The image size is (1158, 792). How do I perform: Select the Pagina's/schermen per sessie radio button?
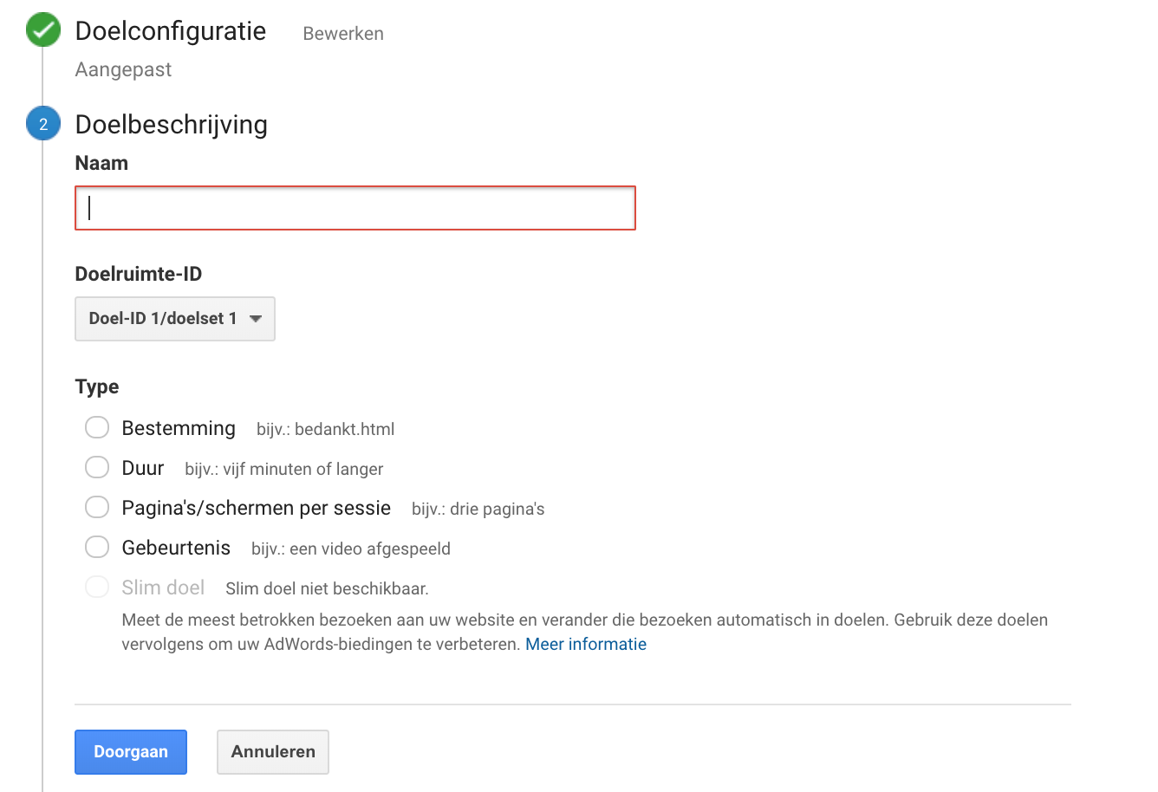click(x=97, y=508)
